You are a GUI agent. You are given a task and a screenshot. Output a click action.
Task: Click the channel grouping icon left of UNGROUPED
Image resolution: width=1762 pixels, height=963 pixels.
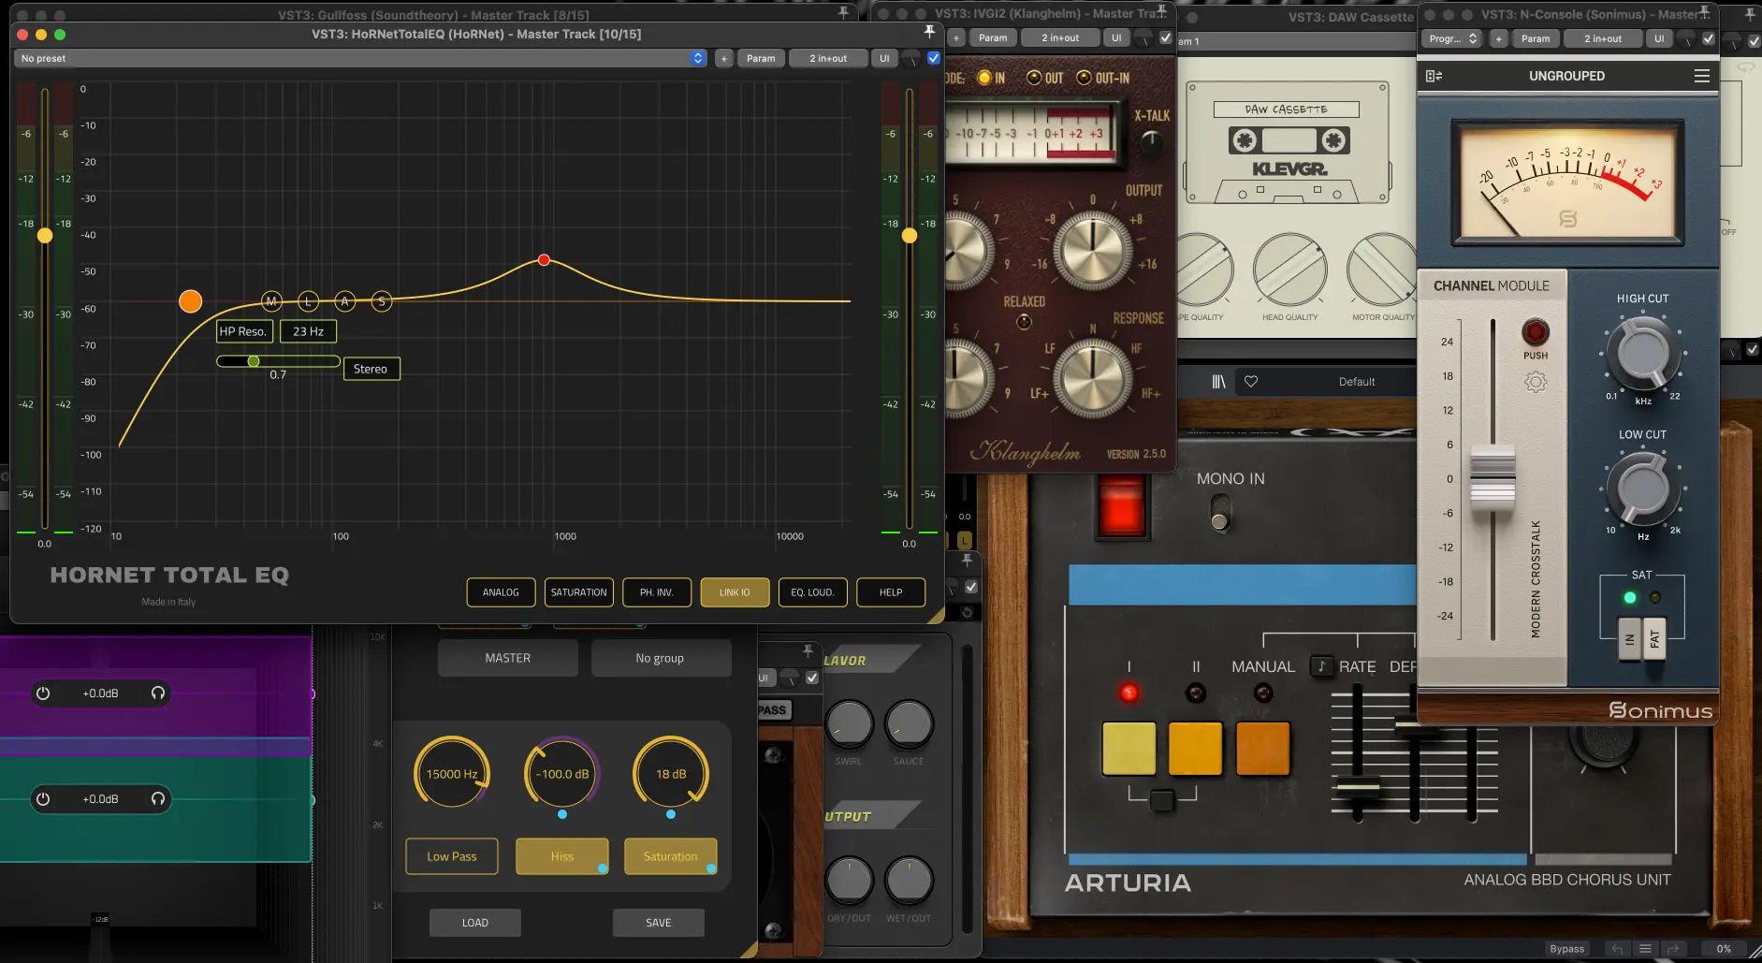pyautogui.click(x=1436, y=76)
